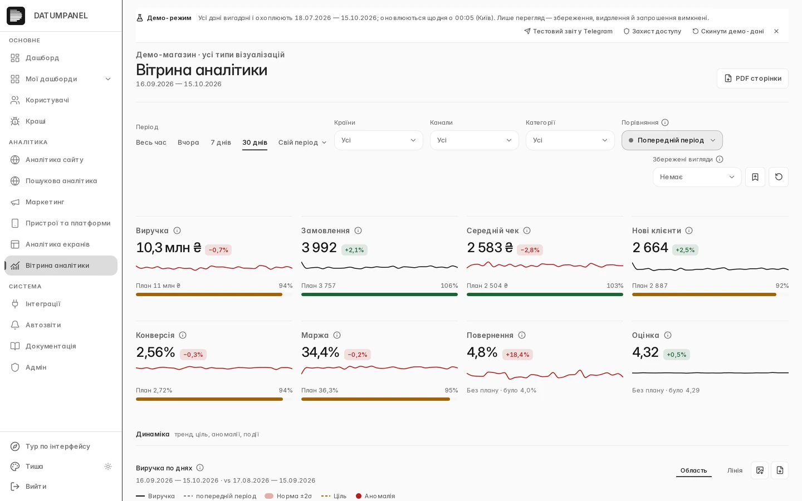Reset filters with the circular arrow icon
Screen dimensions: 802x501
779,177
